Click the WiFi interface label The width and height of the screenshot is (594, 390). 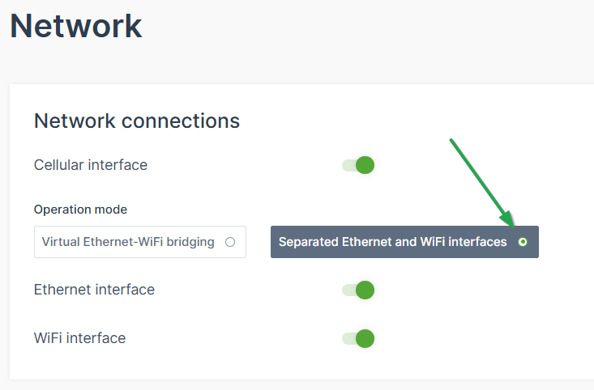click(79, 338)
